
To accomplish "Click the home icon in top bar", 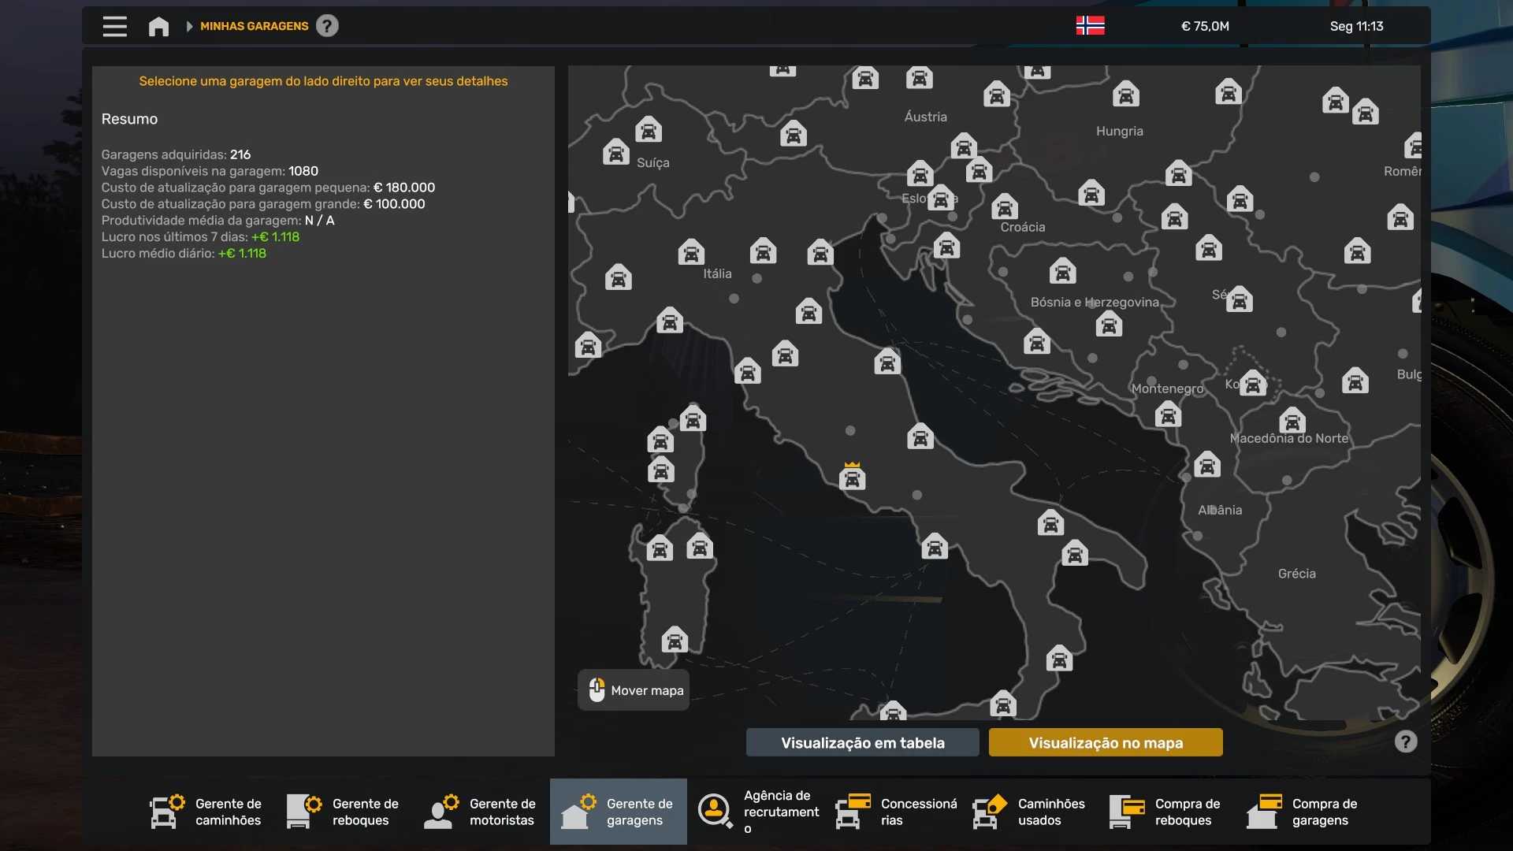I will (158, 26).
